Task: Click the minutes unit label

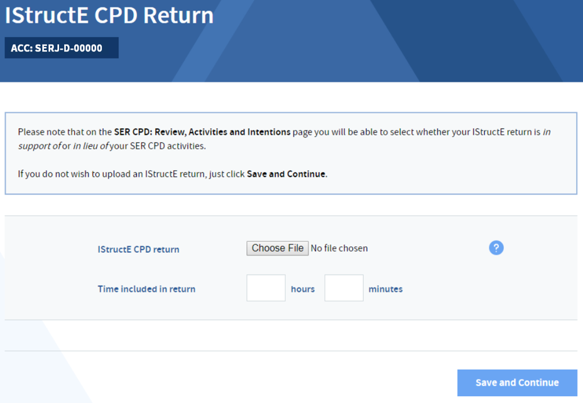Action: point(386,289)
